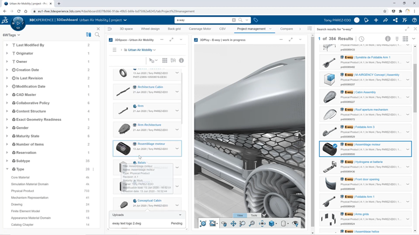The width and height of the screenshot is (419, 235).
Task: Click Front door opening thumbnail
Action: (329, 184)
